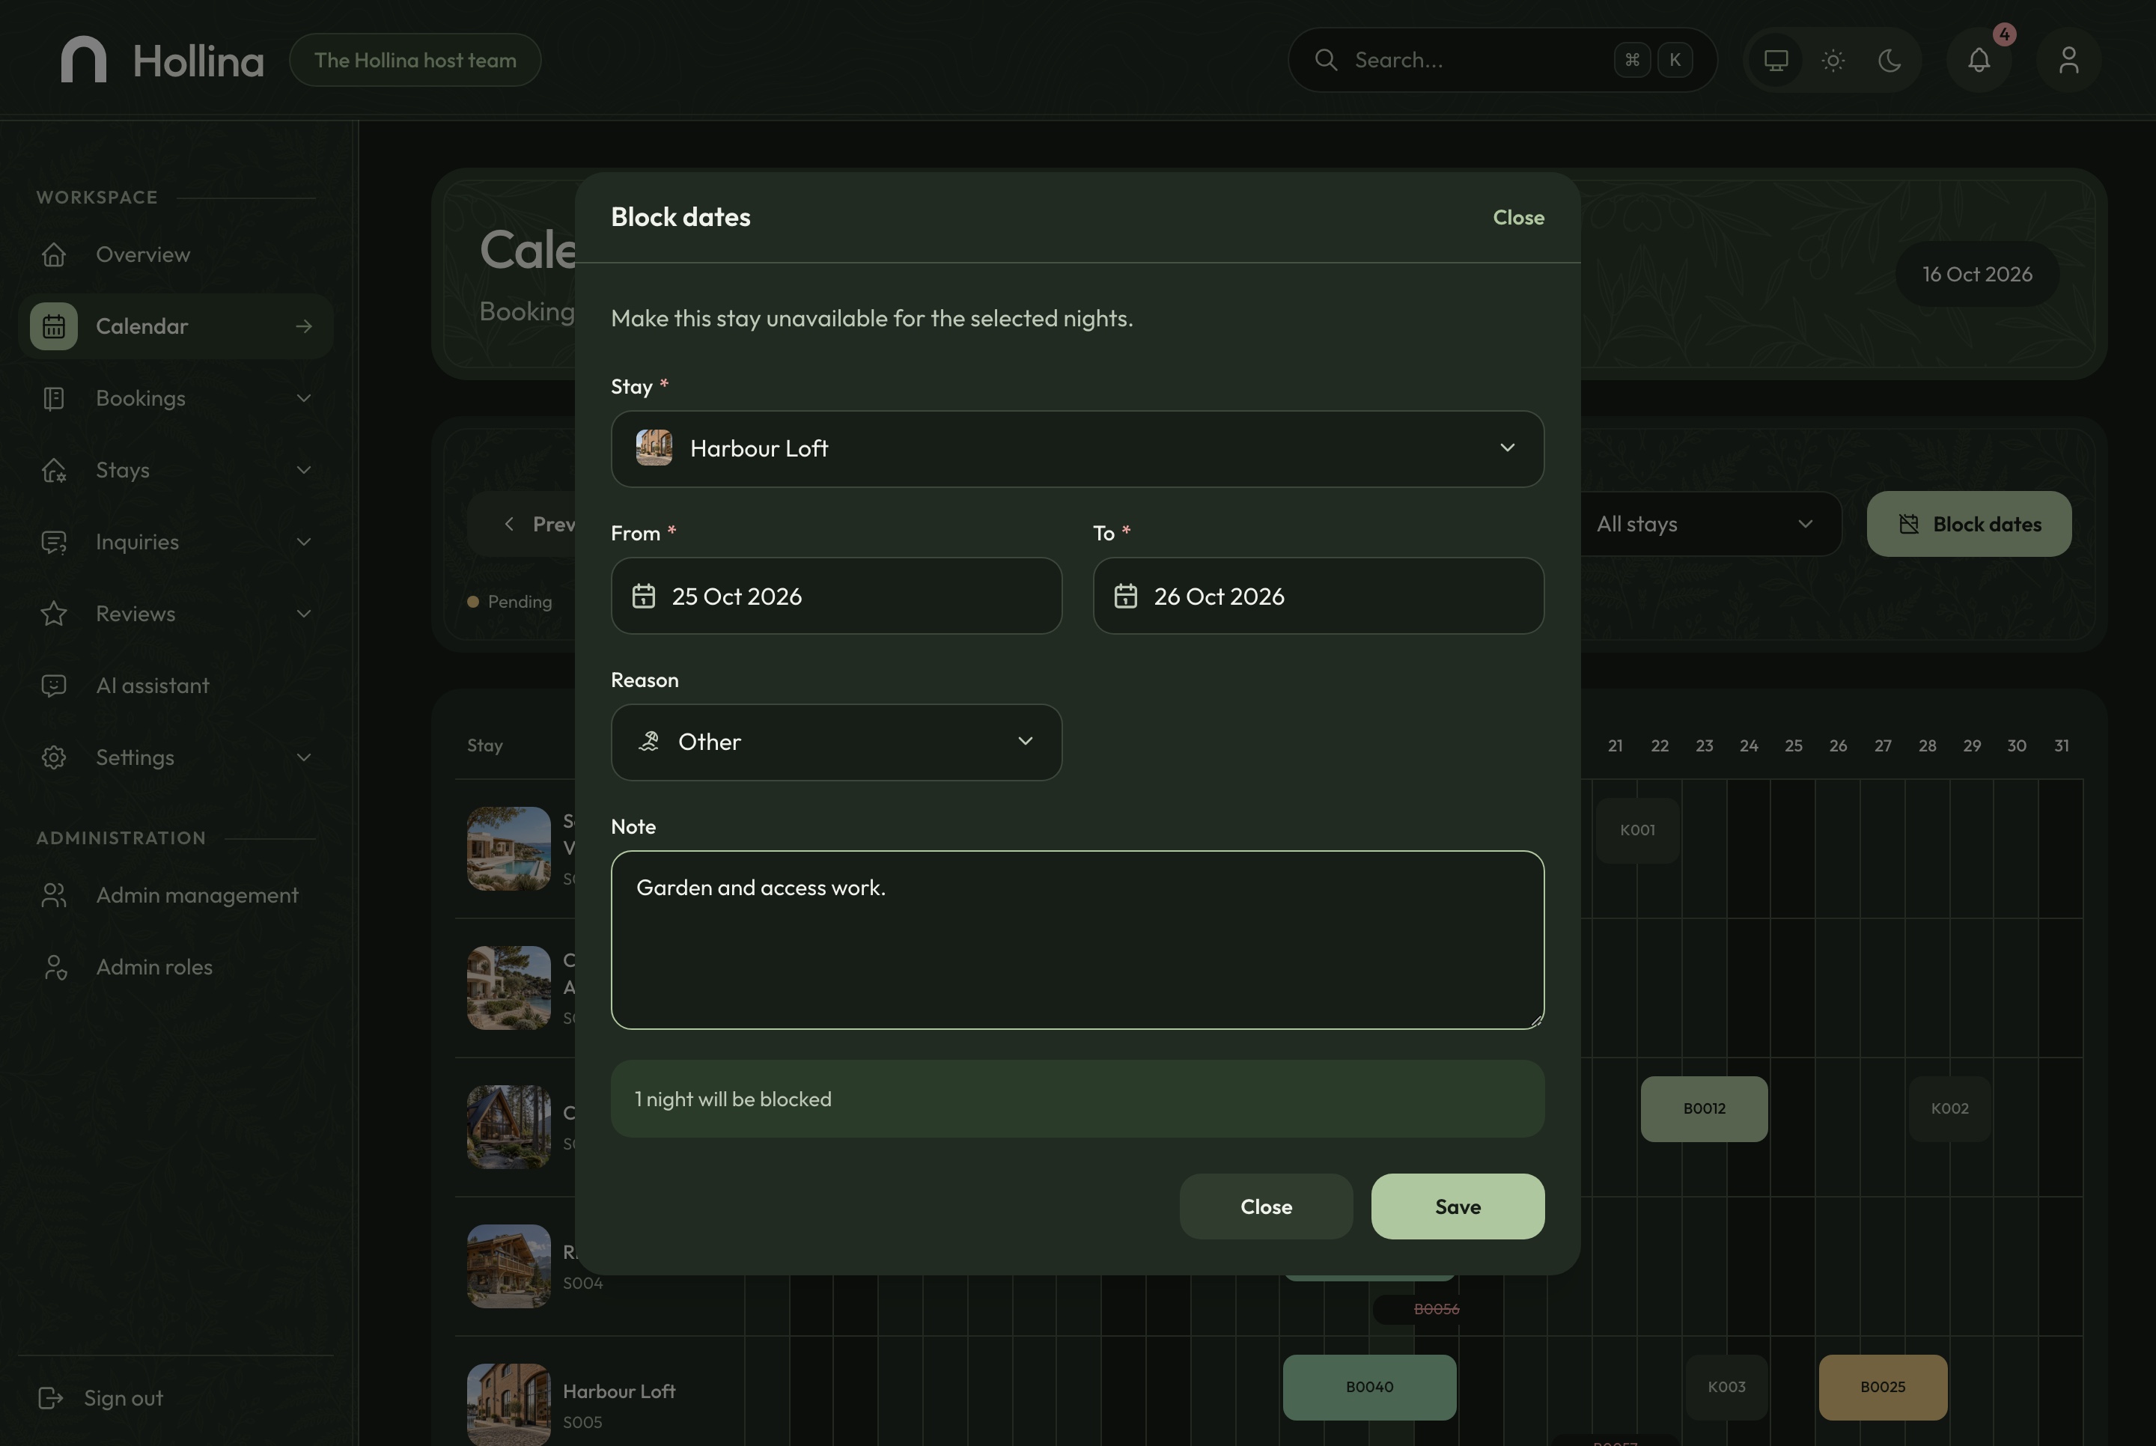Open Admin management menu item

point(175,895)
